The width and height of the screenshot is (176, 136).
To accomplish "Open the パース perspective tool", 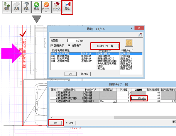I will (x=56, y=6).
